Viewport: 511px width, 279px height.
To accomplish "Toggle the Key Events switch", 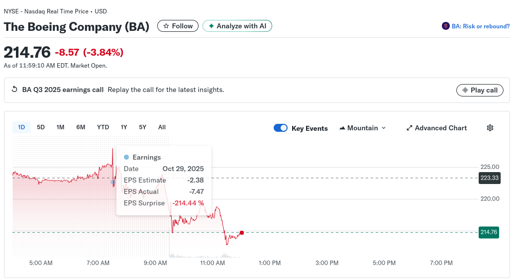I will (281, 128).
